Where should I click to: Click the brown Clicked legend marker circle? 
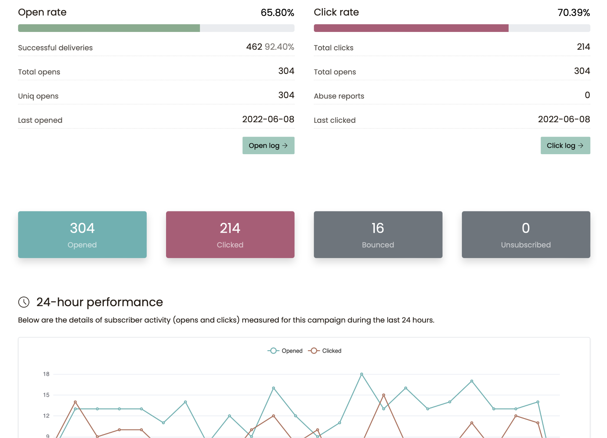314,351
